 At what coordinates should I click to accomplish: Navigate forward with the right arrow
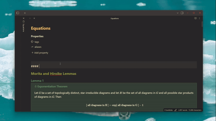pos(34,18)
